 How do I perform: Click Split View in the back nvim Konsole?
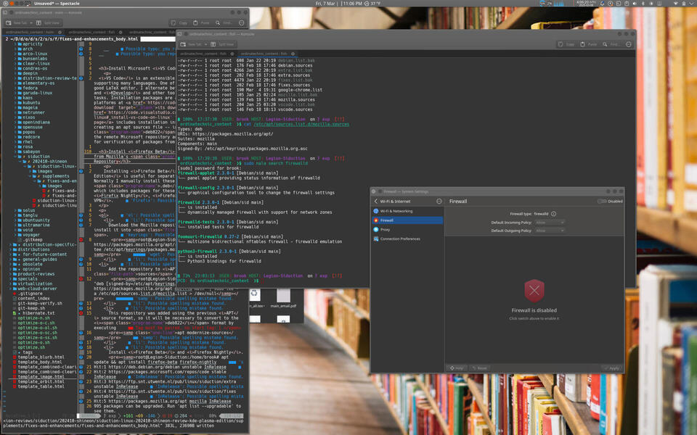click(48, 22)
